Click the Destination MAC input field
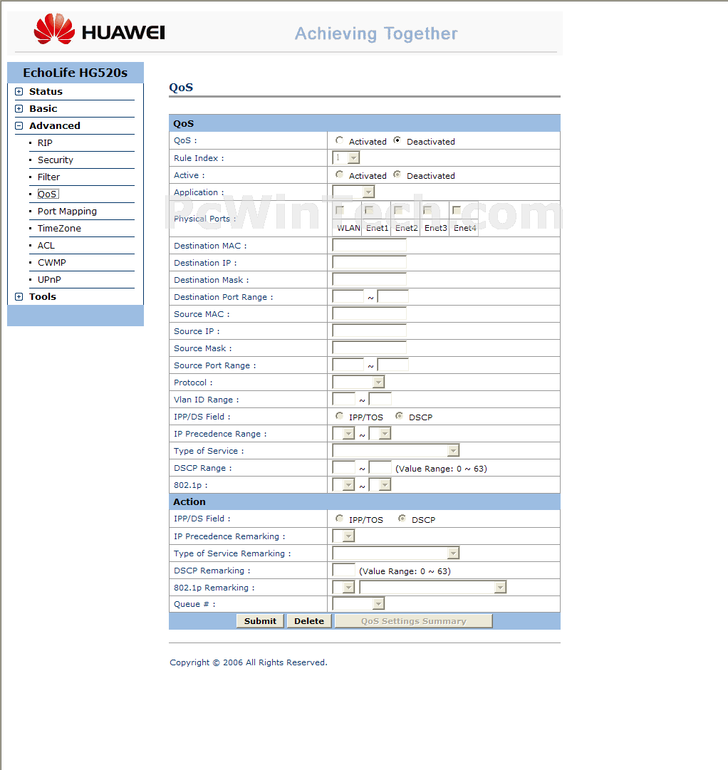This screenshot has height=770, width=728. pyautogui.click(x=370, y=245)
